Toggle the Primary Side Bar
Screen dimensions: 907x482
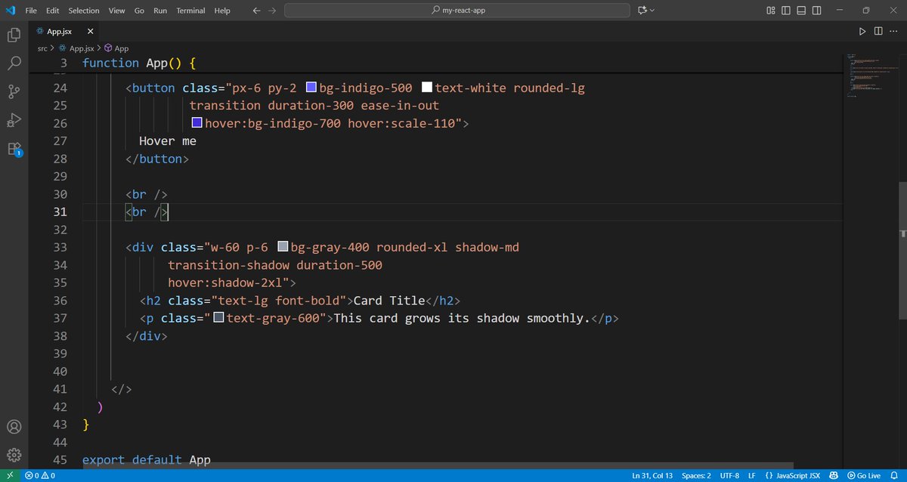(785, 11)
